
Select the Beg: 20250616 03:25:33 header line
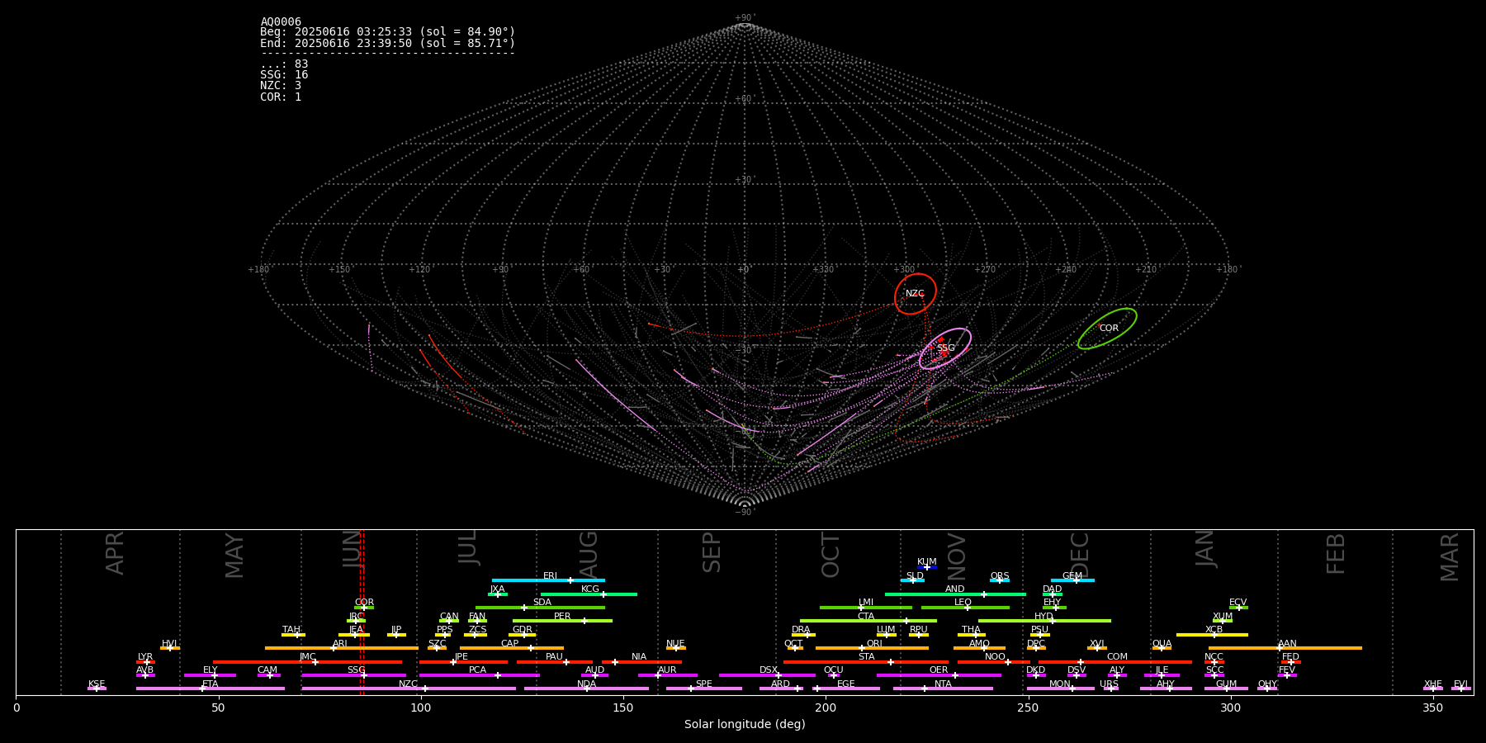[x=387, y=32]
